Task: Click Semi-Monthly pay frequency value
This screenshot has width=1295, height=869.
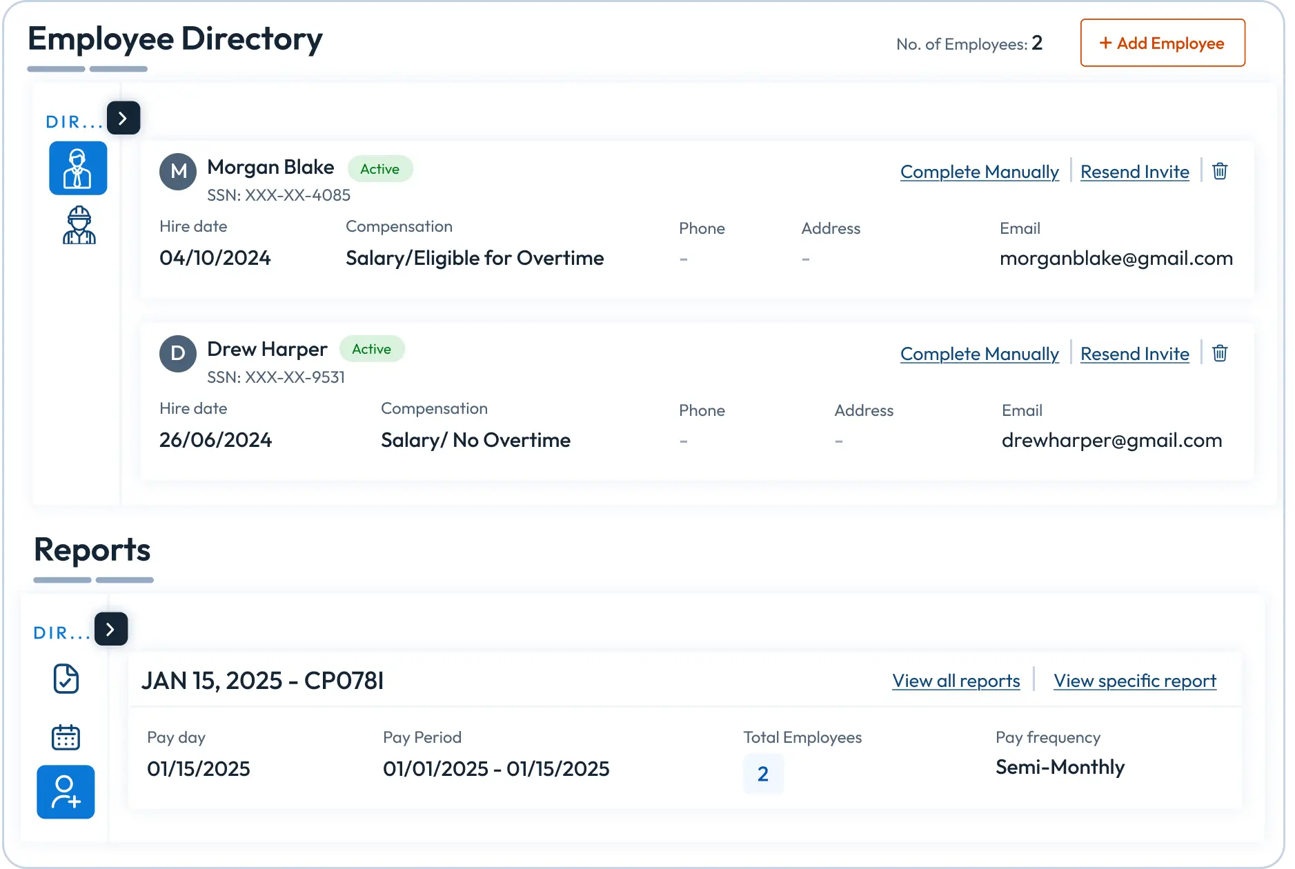Action: pos(1060,767)
